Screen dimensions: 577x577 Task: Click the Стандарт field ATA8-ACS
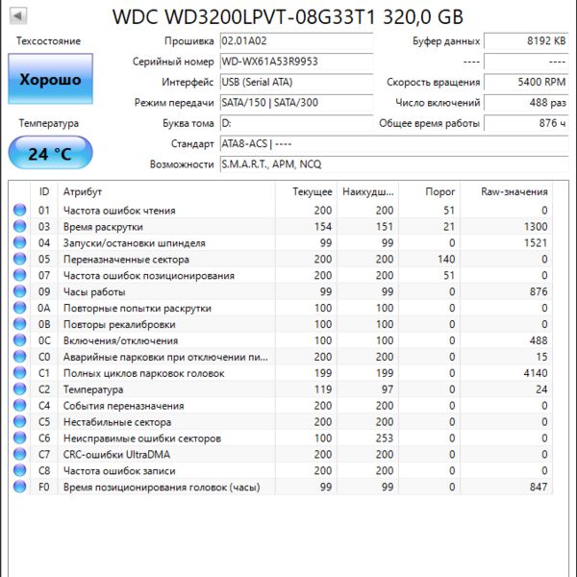394,144
